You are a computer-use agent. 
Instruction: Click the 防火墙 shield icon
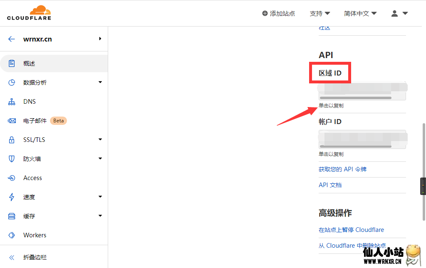[x=11, y=159]
